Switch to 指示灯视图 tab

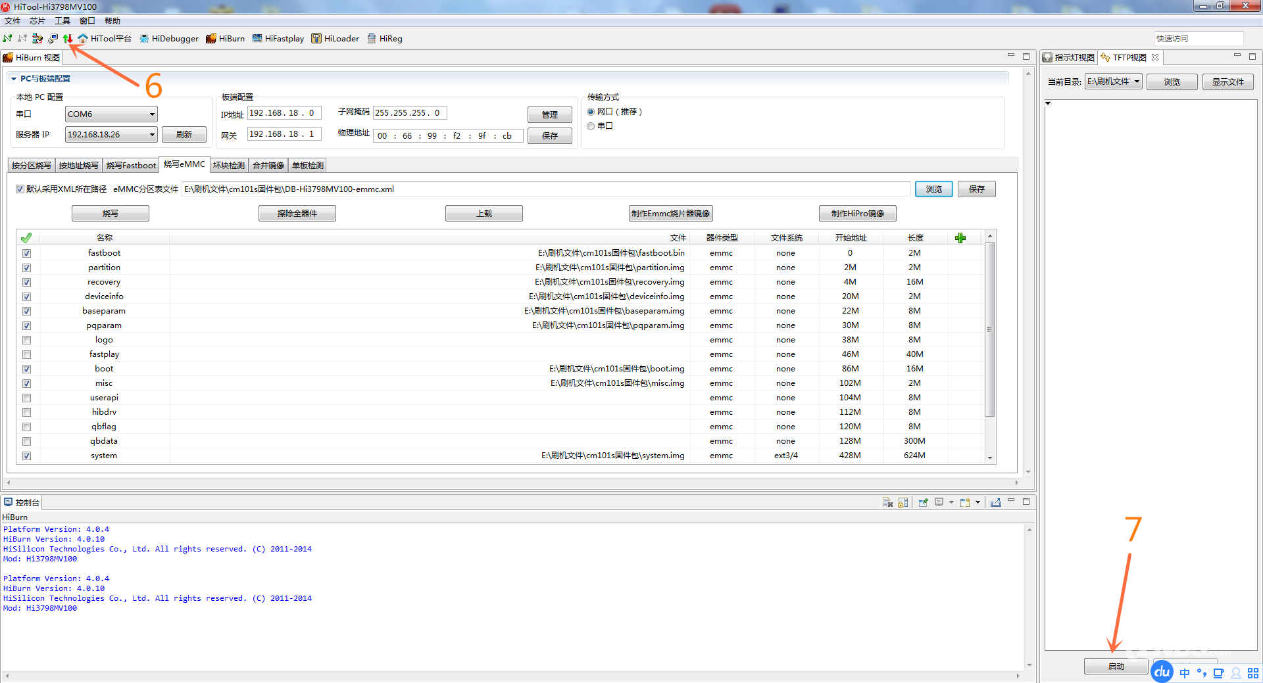(1069, 58)
